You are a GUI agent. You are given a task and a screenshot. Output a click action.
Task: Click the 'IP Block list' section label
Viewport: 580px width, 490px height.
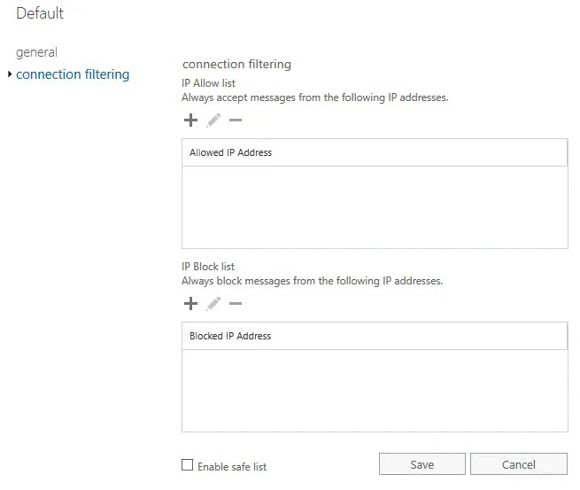tap(208, 266)
